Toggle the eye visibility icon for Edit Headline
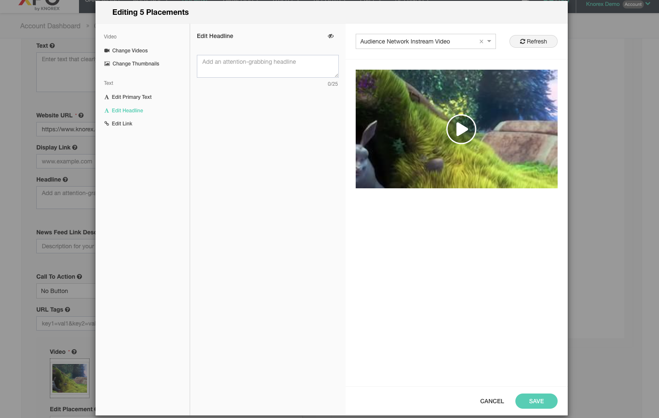Screen dimensions: 659x418 click(x=331, y=36)
